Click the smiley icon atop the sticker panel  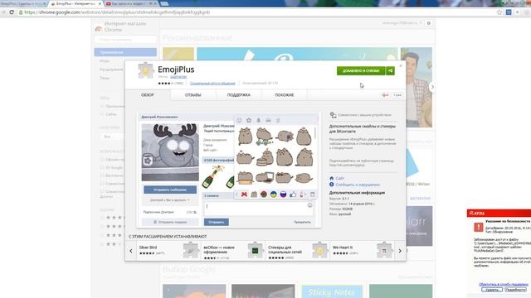(239, 120)
